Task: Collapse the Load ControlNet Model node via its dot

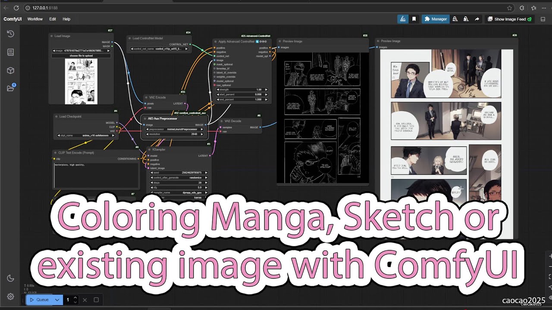Action: click(x=130, y=38)
